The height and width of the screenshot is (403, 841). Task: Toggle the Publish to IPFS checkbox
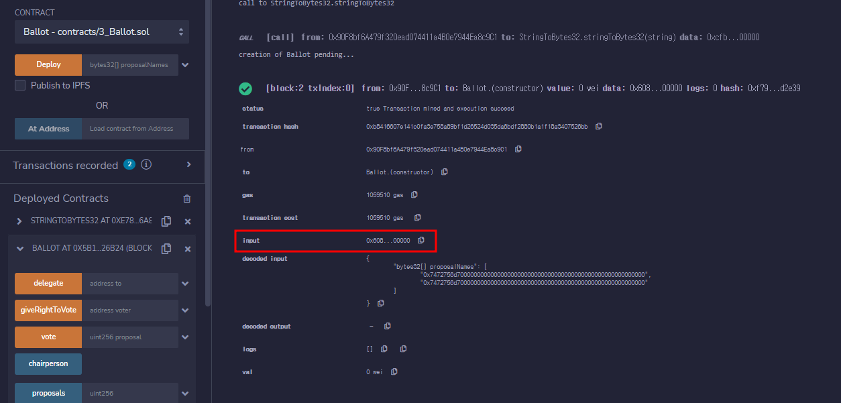[20, 85]
